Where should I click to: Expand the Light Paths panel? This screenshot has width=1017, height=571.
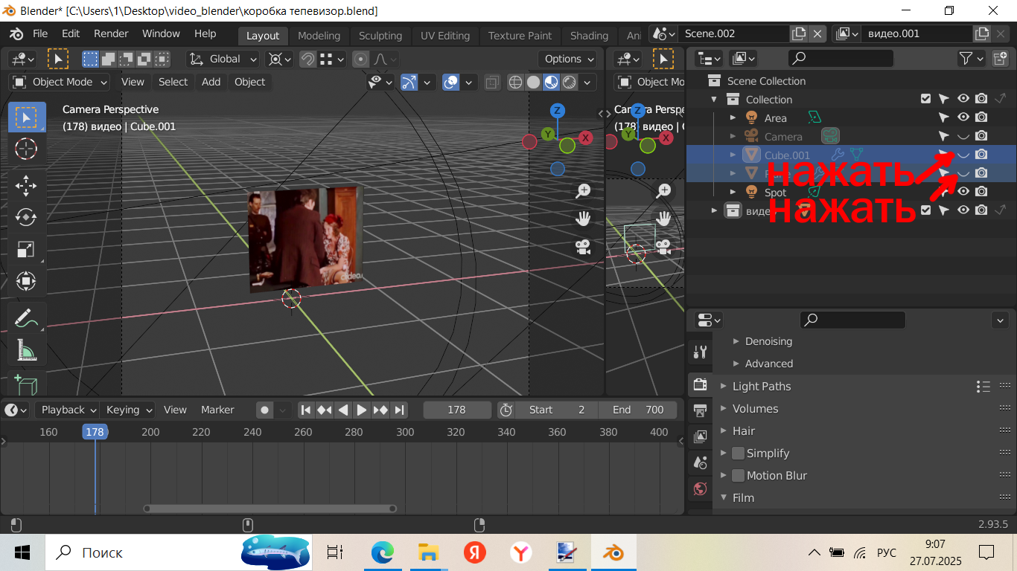point(761,387)
